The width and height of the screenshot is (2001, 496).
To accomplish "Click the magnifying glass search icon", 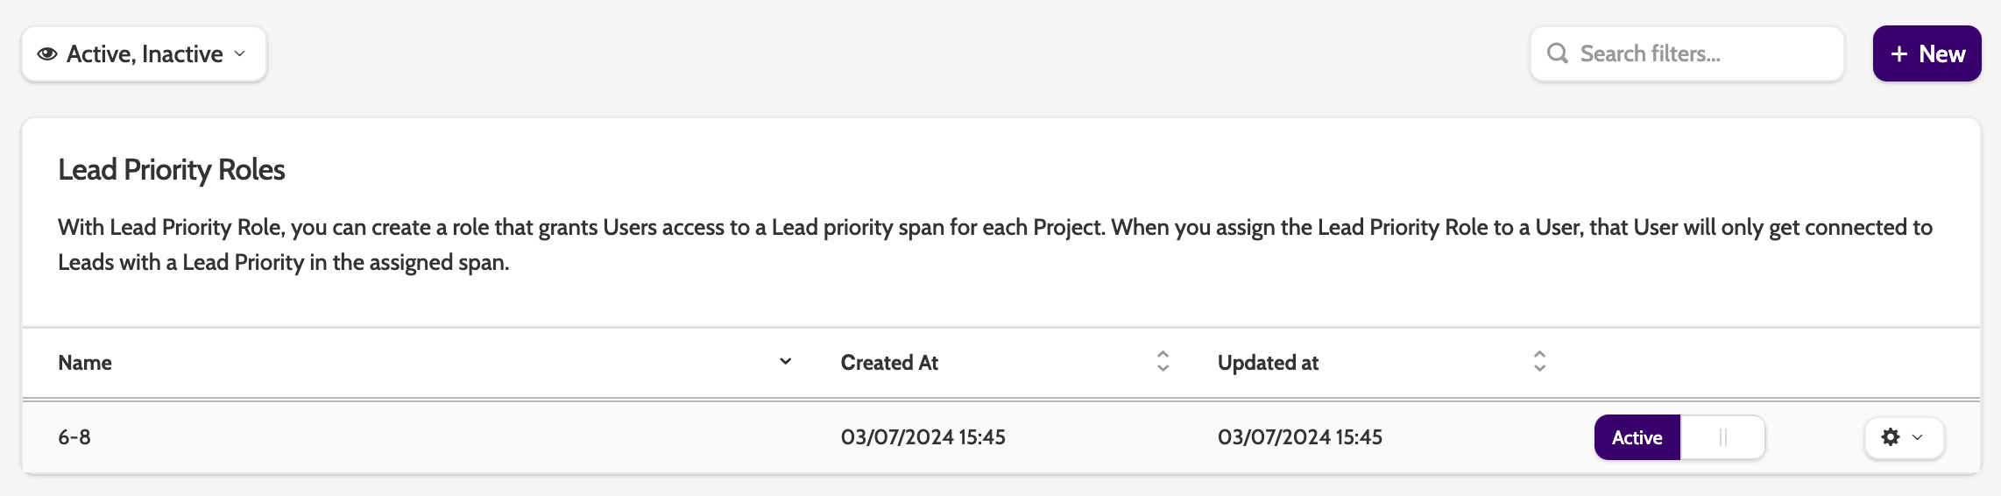I will (1557, 53).
